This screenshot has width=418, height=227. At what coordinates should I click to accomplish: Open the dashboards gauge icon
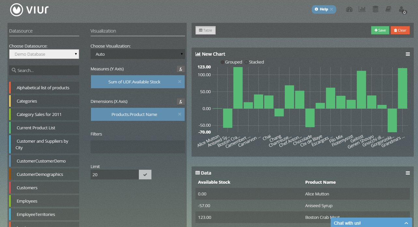pos(349,9)
